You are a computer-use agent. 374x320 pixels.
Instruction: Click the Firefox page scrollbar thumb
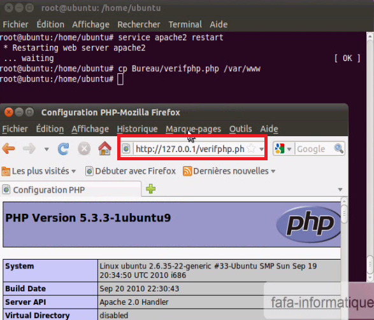point(344,214)
